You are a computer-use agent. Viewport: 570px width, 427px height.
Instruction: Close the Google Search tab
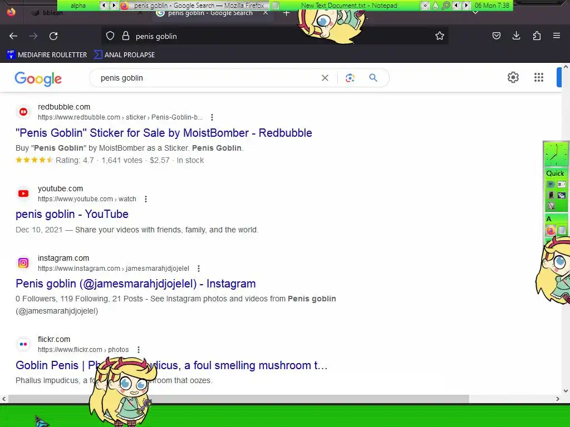(x=266, y=13)
